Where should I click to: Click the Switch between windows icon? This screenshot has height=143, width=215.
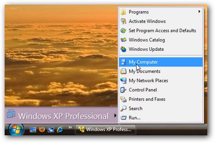pos(51,130)
